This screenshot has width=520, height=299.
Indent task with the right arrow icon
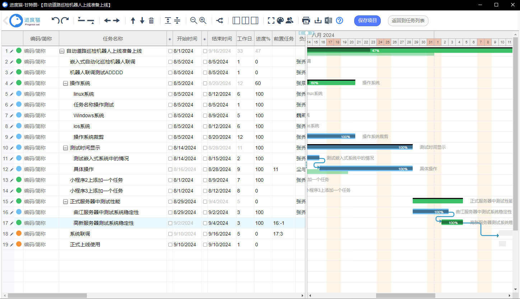(x=116, y=20)
